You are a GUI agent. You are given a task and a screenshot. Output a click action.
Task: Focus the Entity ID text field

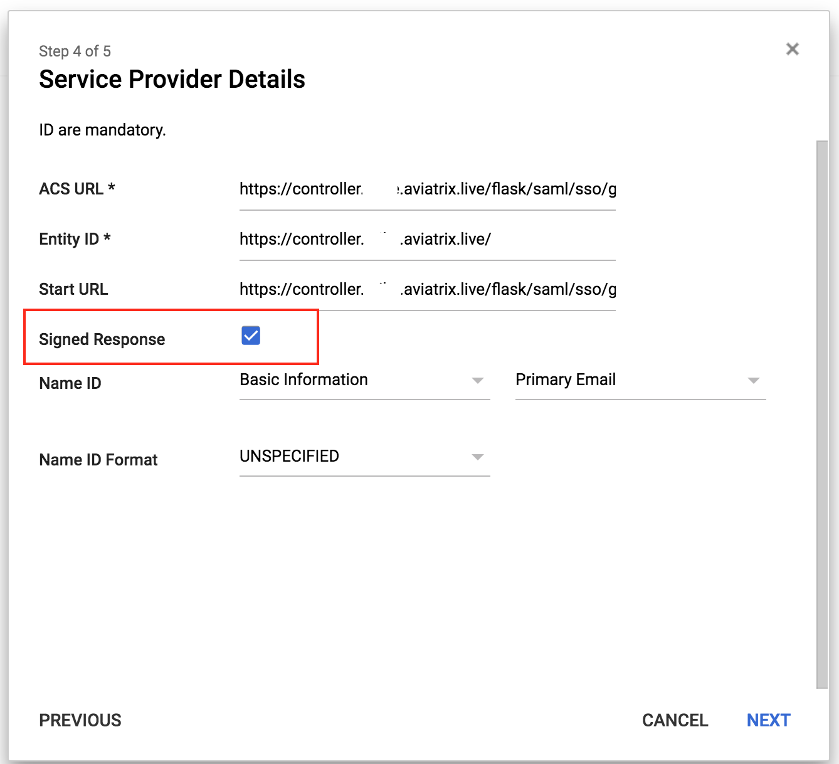(x=427, y=240)
